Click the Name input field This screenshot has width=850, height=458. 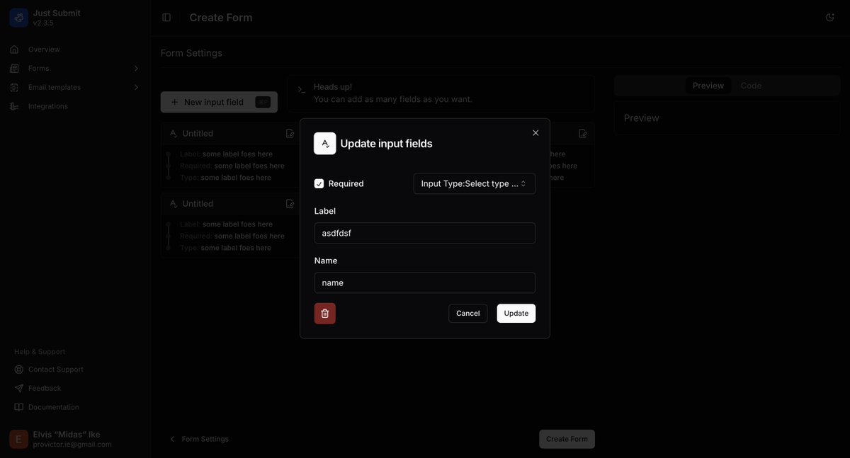[425, 282]
